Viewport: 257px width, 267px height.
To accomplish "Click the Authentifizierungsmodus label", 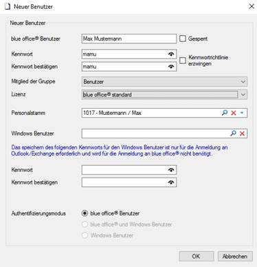I will tap(38, 213).
